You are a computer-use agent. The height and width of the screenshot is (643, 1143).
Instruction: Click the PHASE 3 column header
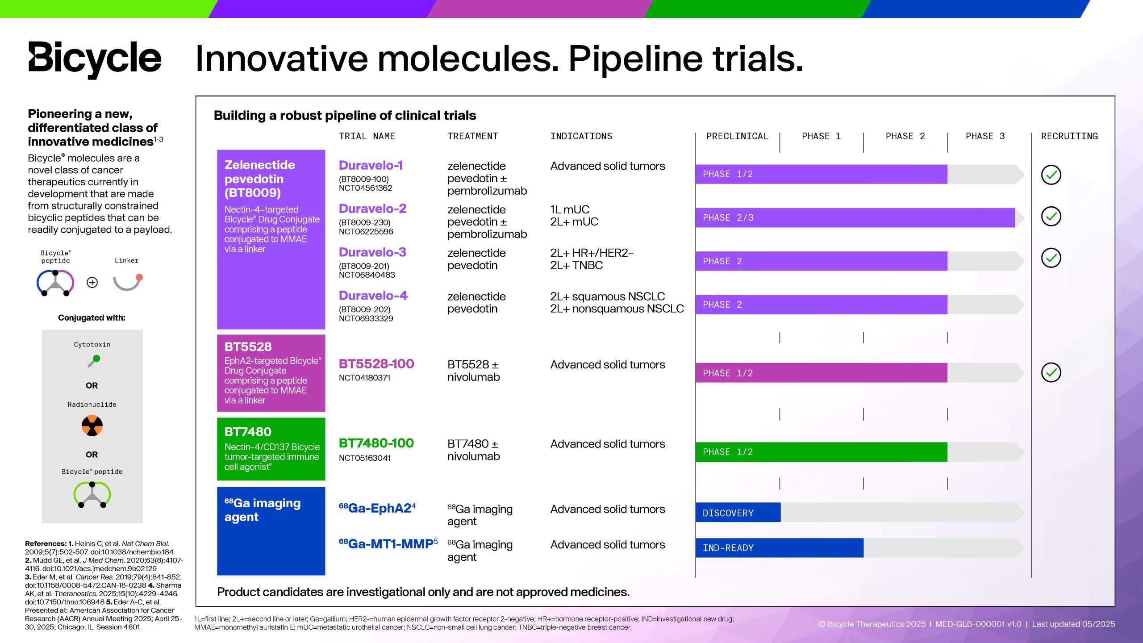pos(985,136)
